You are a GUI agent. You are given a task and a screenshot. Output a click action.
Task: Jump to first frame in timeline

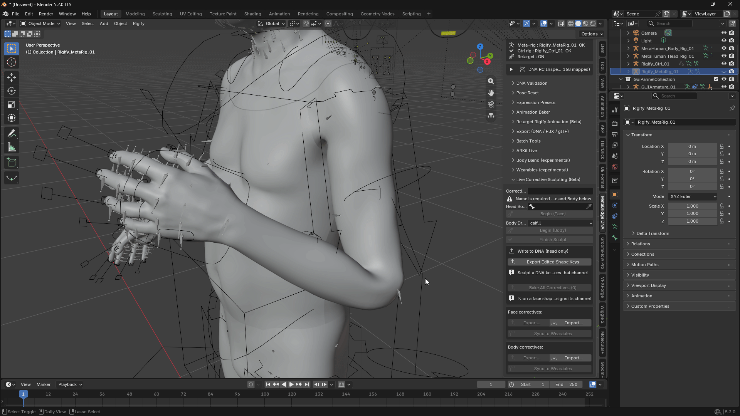(268, 384)
